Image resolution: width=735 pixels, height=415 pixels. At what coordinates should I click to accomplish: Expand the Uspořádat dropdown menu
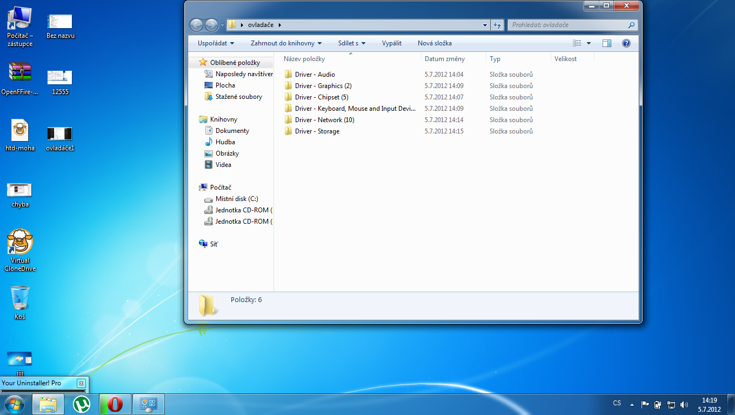[x=216, y=43]
